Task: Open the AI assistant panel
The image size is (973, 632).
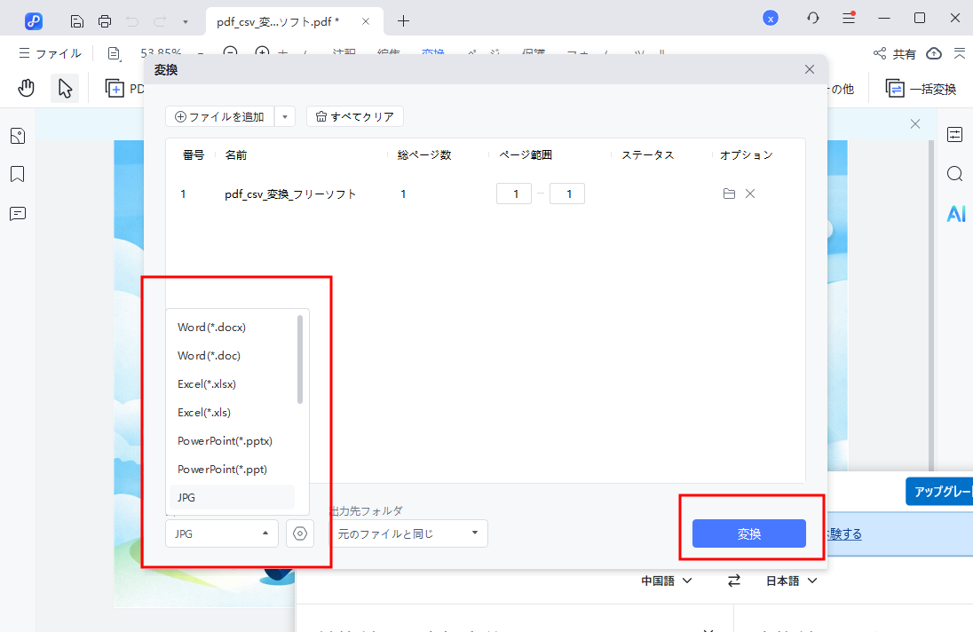Action: click(954, 213)
